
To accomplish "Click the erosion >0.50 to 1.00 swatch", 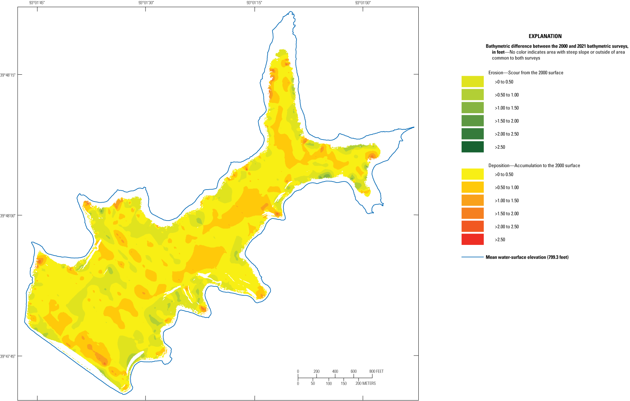I will 472,95.
